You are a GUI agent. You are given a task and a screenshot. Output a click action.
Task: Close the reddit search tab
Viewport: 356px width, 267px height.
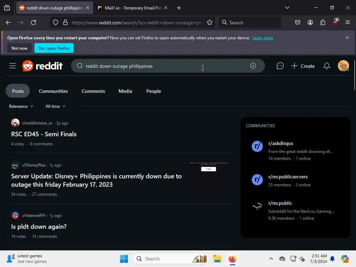coord(88,8)
